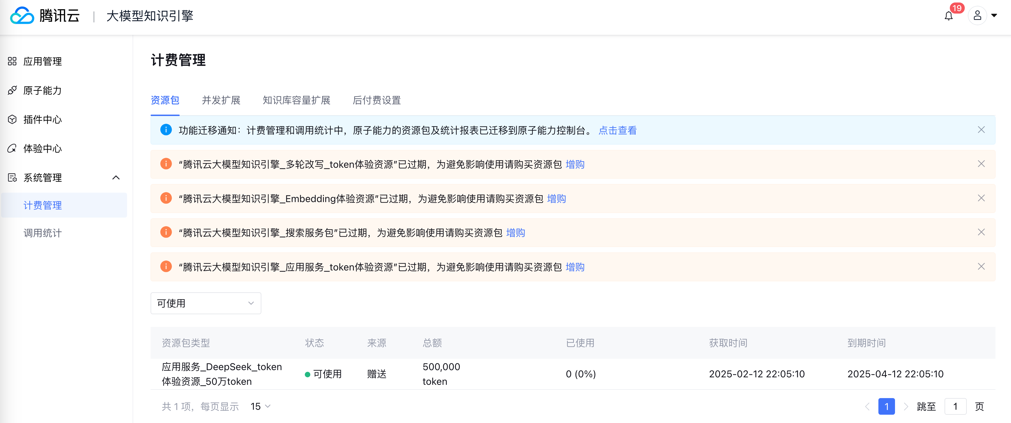Open 调用统计 in the sidebar
Viewport: 1011px width, 423px height.
[42, 233]
